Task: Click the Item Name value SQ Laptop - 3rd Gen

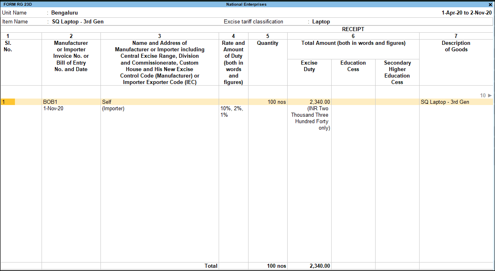Action: pos(77,22)
